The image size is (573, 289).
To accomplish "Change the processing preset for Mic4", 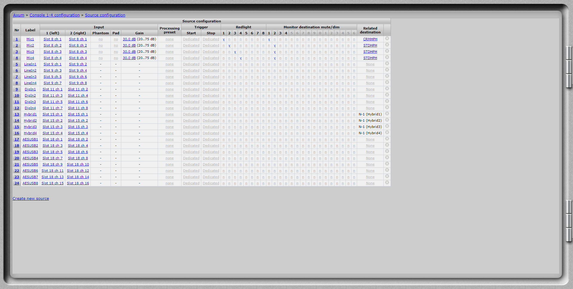I will [170, 58].
